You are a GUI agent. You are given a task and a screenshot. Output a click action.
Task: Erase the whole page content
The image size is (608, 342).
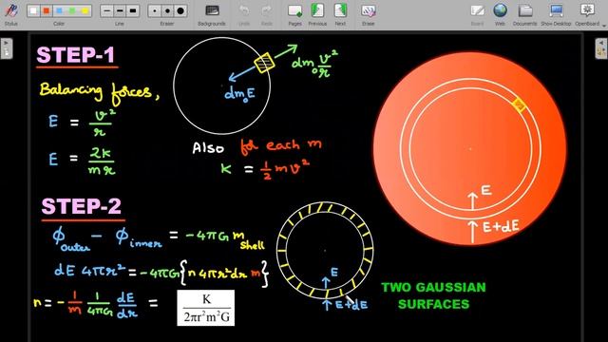tap(368, 15)
